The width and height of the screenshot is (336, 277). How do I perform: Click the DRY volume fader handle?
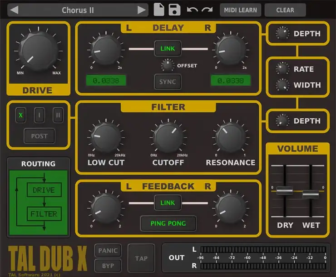pos(285,190)
